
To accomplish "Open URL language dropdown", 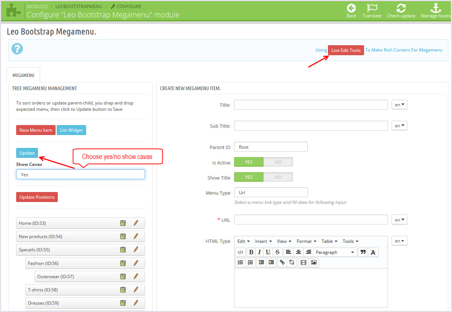I will click(399, 220).
